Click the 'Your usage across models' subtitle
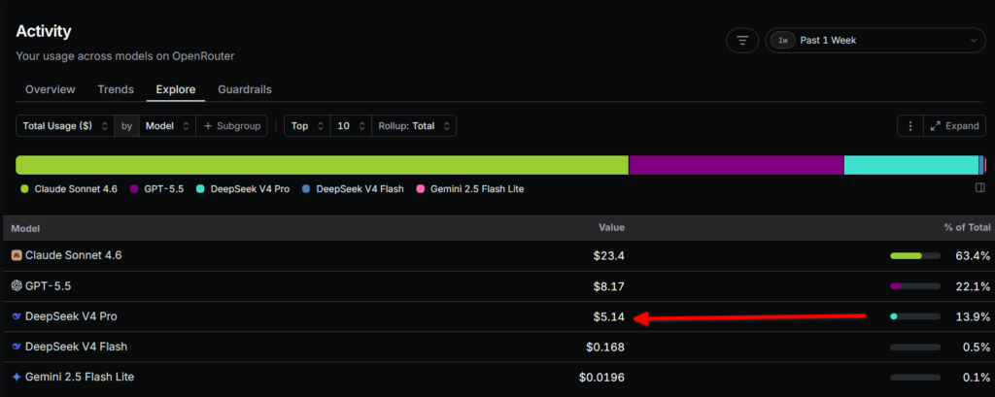Screen dimensions: 995x397 [x=125, y=55]
